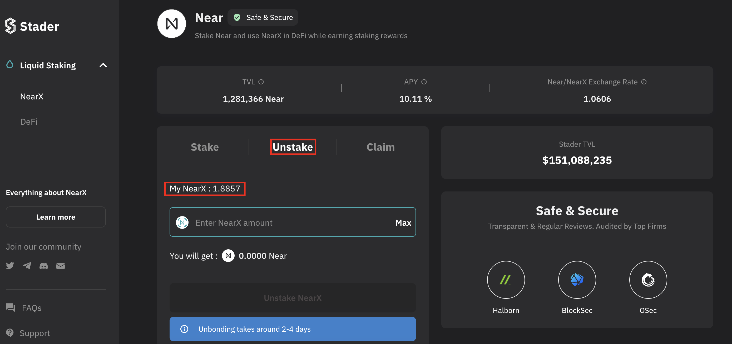
Task: Click the Unbonding info circle icon
Action: pos(184,329)
